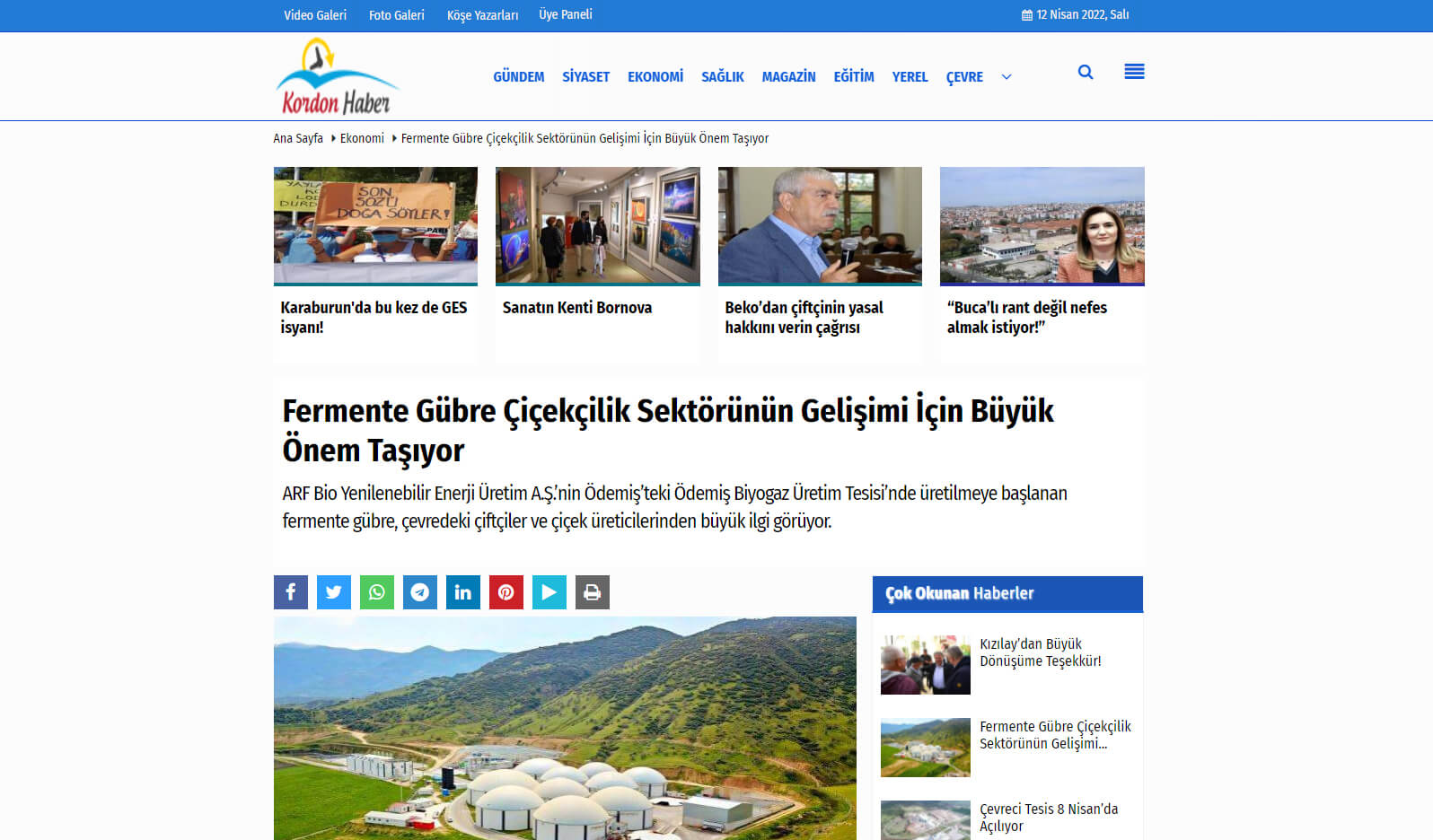
Task: Click Kızılay sidebar thumbnail image
Action: (x=926, y=665)
